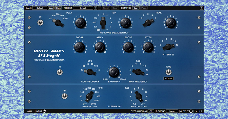The height and width of the screenshot is (119, 228).
Task: Click the LOW CUT filter selector knob
Action: [89, 96]
